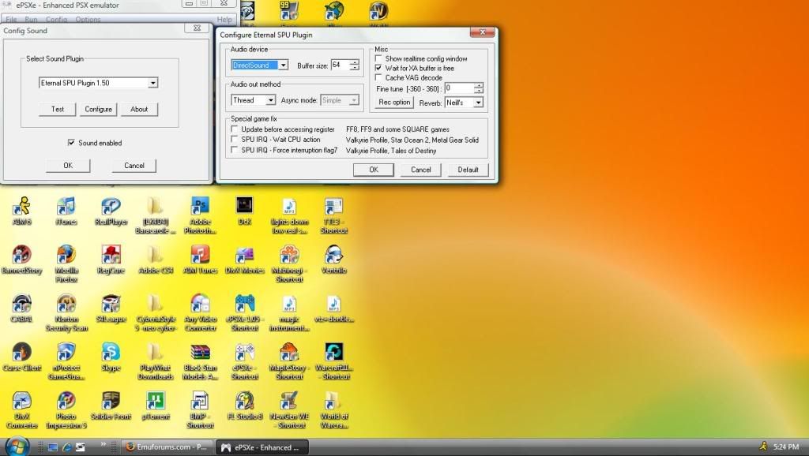Image resolution: width=809 pixels, height=456 pixels.
Task: Select the µTorrent desktop icon
Action: [156, 405]
